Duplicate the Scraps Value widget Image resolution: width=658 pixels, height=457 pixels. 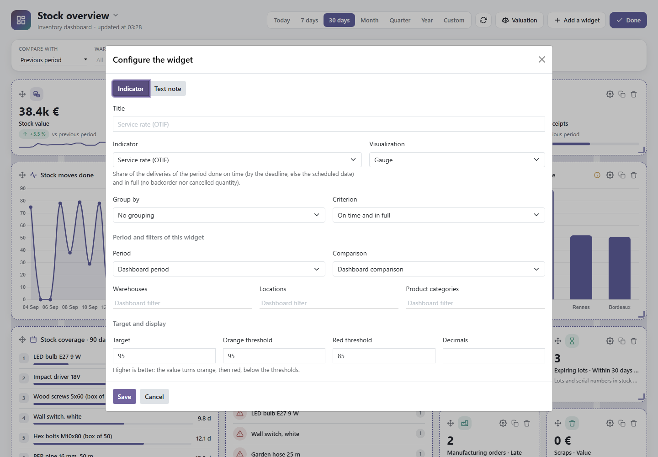pos(622,423)
